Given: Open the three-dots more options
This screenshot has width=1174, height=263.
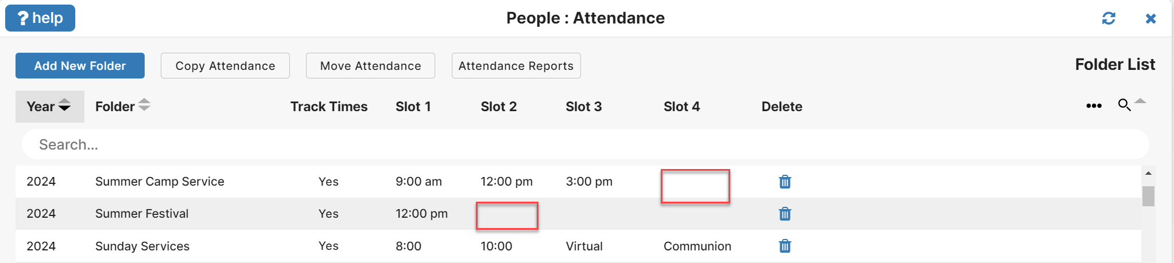Looking at the screenshot, I should 1094,106.
